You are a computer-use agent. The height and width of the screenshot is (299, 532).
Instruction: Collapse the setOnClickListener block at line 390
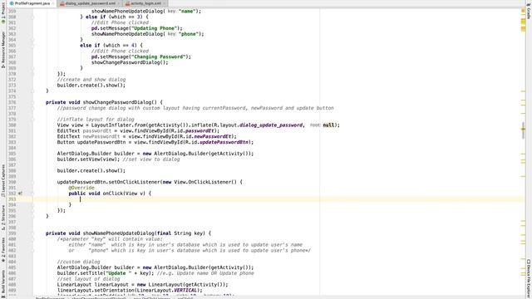click(33, 182)
